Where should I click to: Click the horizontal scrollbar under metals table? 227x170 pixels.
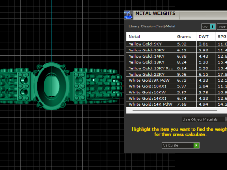(x=175, y=110)
